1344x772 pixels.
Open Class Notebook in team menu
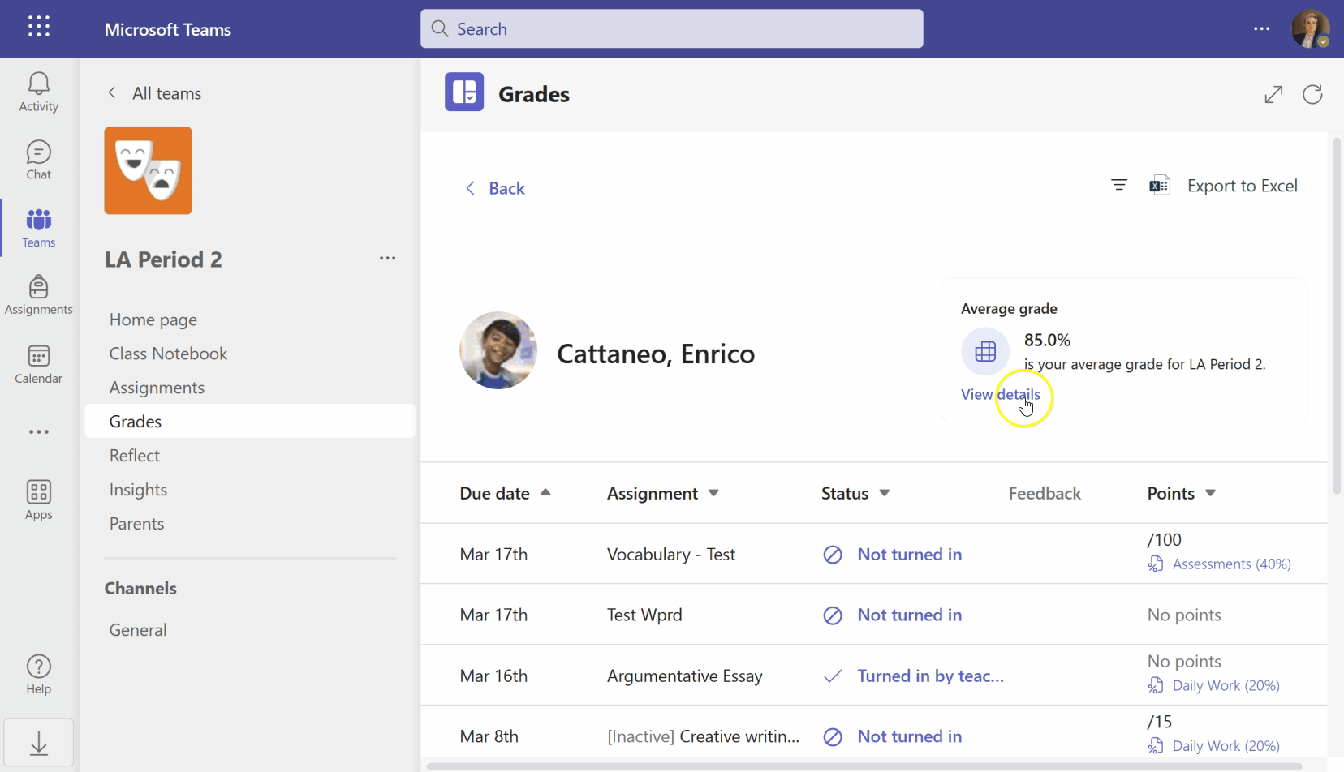[x=168, y=354]
